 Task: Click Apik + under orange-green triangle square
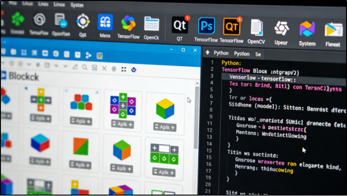point(80,165)
